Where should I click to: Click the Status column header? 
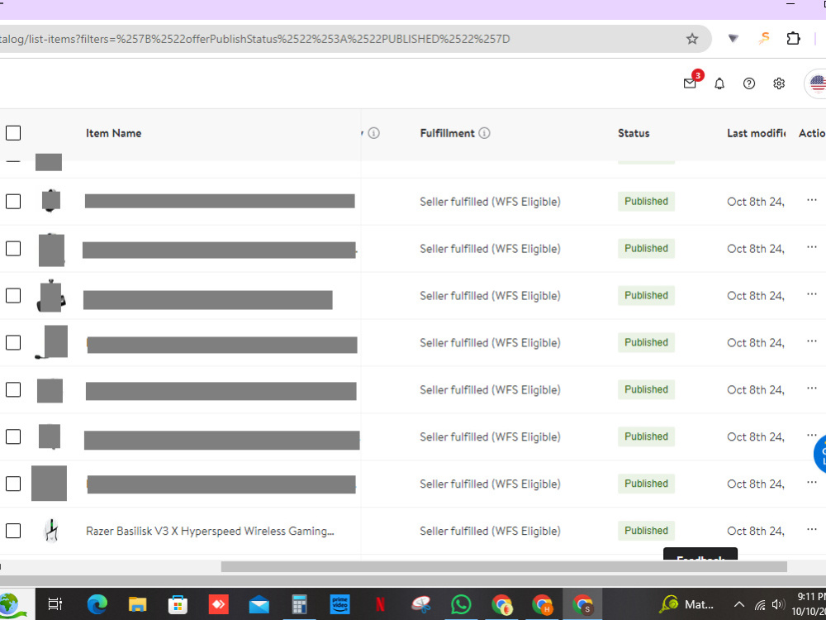[x=634, y=133]
